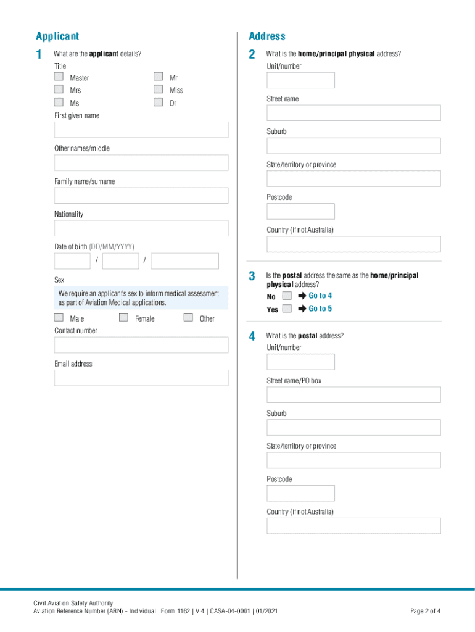The image size is (475, 632).
Task: Tick the Master title checkbox
Action: [59, 77]
